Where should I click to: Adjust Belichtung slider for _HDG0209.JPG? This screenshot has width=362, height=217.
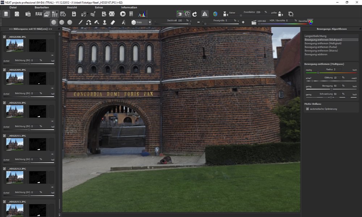29,97
